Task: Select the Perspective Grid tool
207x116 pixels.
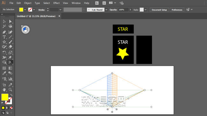Action: pos(10,62)
